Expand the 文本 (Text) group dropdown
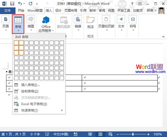The image size is (167, 137). 121,22
